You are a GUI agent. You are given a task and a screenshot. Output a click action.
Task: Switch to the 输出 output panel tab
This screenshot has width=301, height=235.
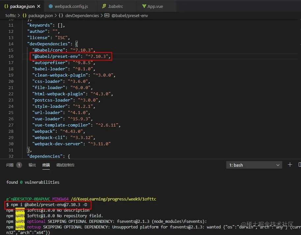[x=32, y=165]
